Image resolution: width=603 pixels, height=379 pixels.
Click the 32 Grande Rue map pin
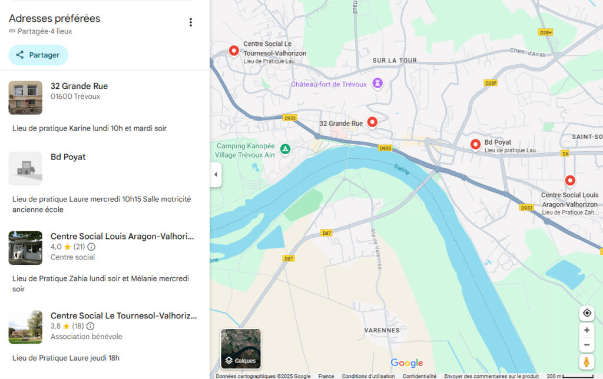pos(372,122)
